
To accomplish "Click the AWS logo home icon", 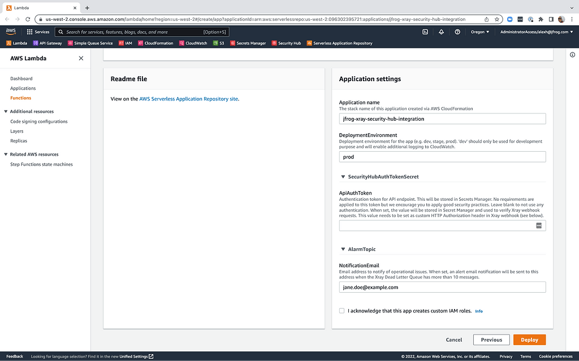I will click(11, 32).
